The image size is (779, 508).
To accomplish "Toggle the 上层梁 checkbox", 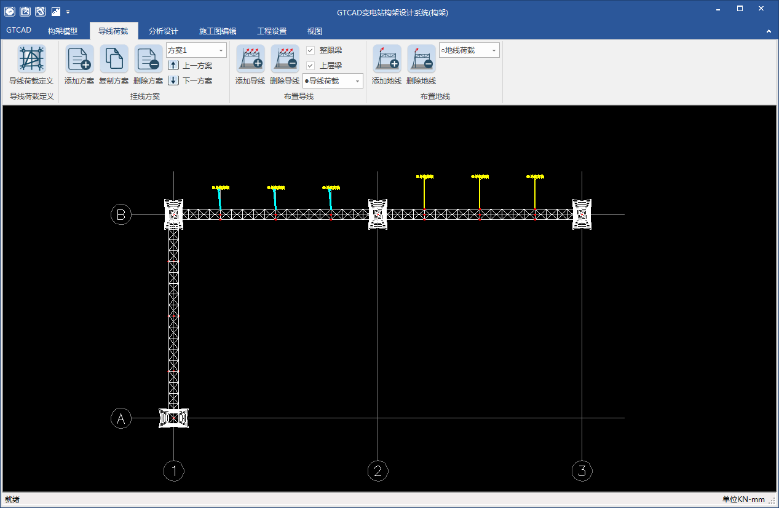I will pos(310,66).
